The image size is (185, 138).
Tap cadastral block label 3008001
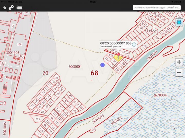[75, 67]
